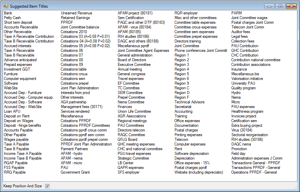300x192 pixels.
Task: Choose 'AGA partnership' title
Action: (x=74, y=102)
